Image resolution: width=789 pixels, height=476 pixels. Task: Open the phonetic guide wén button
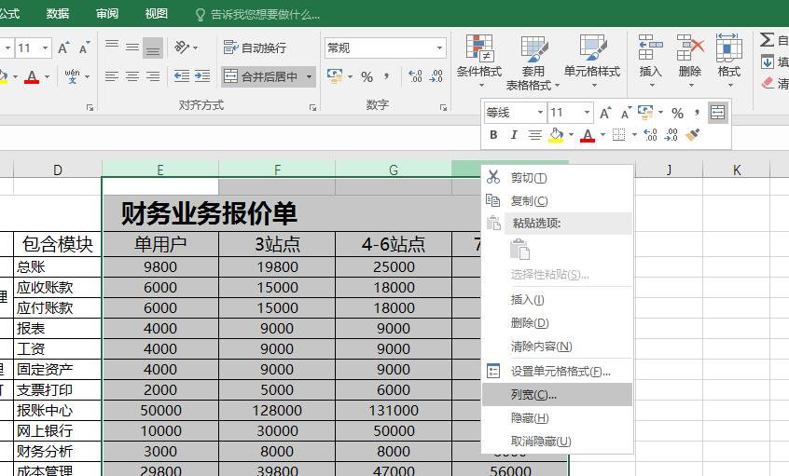pyautogui.click(x=72, y=76)
